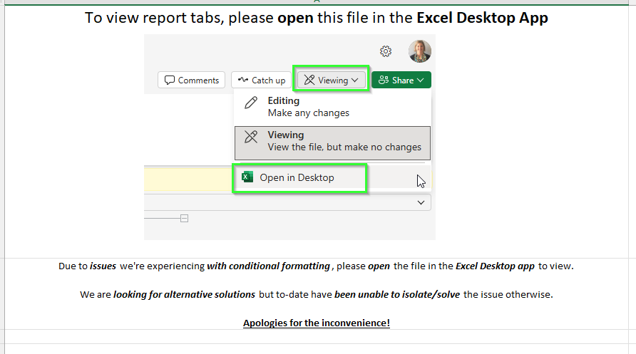Open the Comments button

point(191,80)
